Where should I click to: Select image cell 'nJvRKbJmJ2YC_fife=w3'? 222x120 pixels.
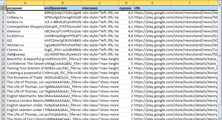[x=63, y=59]
